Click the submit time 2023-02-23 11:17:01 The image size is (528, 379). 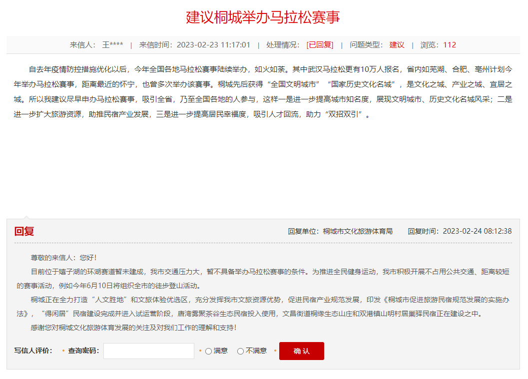click(x=213, y=45)
